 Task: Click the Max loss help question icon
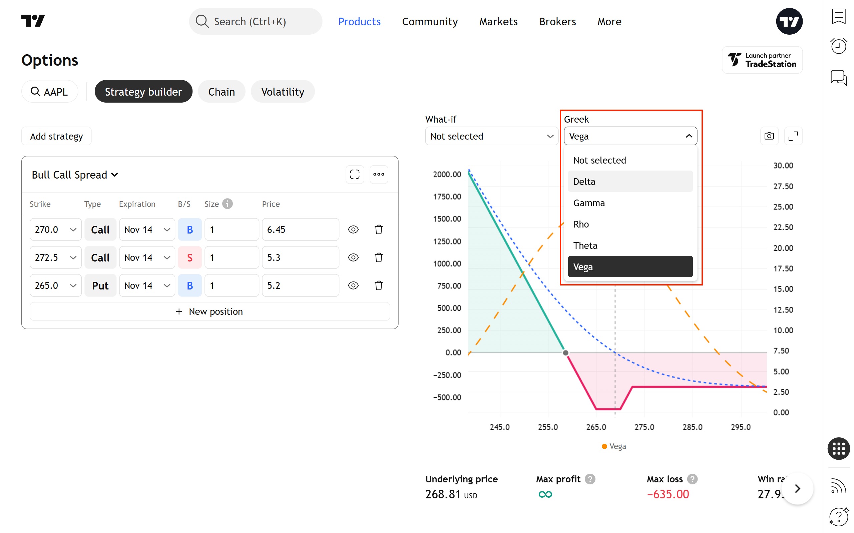tap(692, 479)
